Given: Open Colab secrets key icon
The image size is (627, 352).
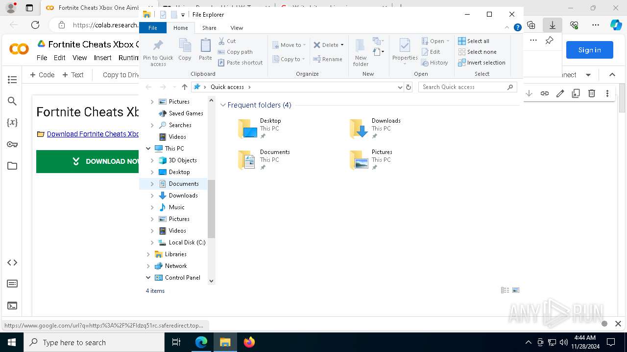Looking at the screenshot, I should click(x=12, y=144).
